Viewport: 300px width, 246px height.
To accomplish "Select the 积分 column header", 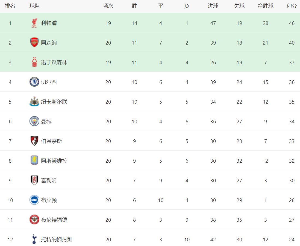I will click(292, 6).
